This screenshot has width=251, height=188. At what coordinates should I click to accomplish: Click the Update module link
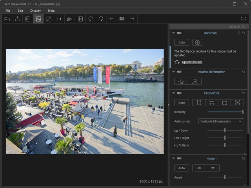click(192, 62)
